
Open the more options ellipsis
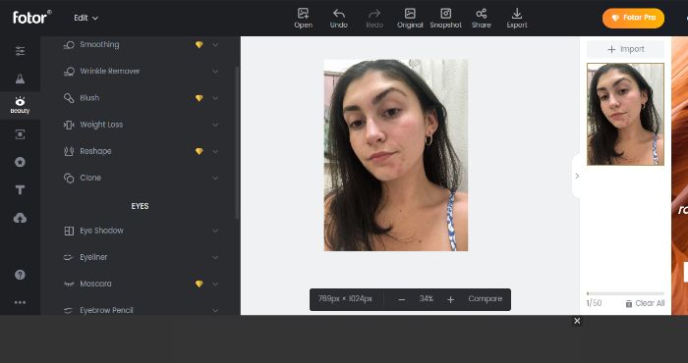coord(21,302)
